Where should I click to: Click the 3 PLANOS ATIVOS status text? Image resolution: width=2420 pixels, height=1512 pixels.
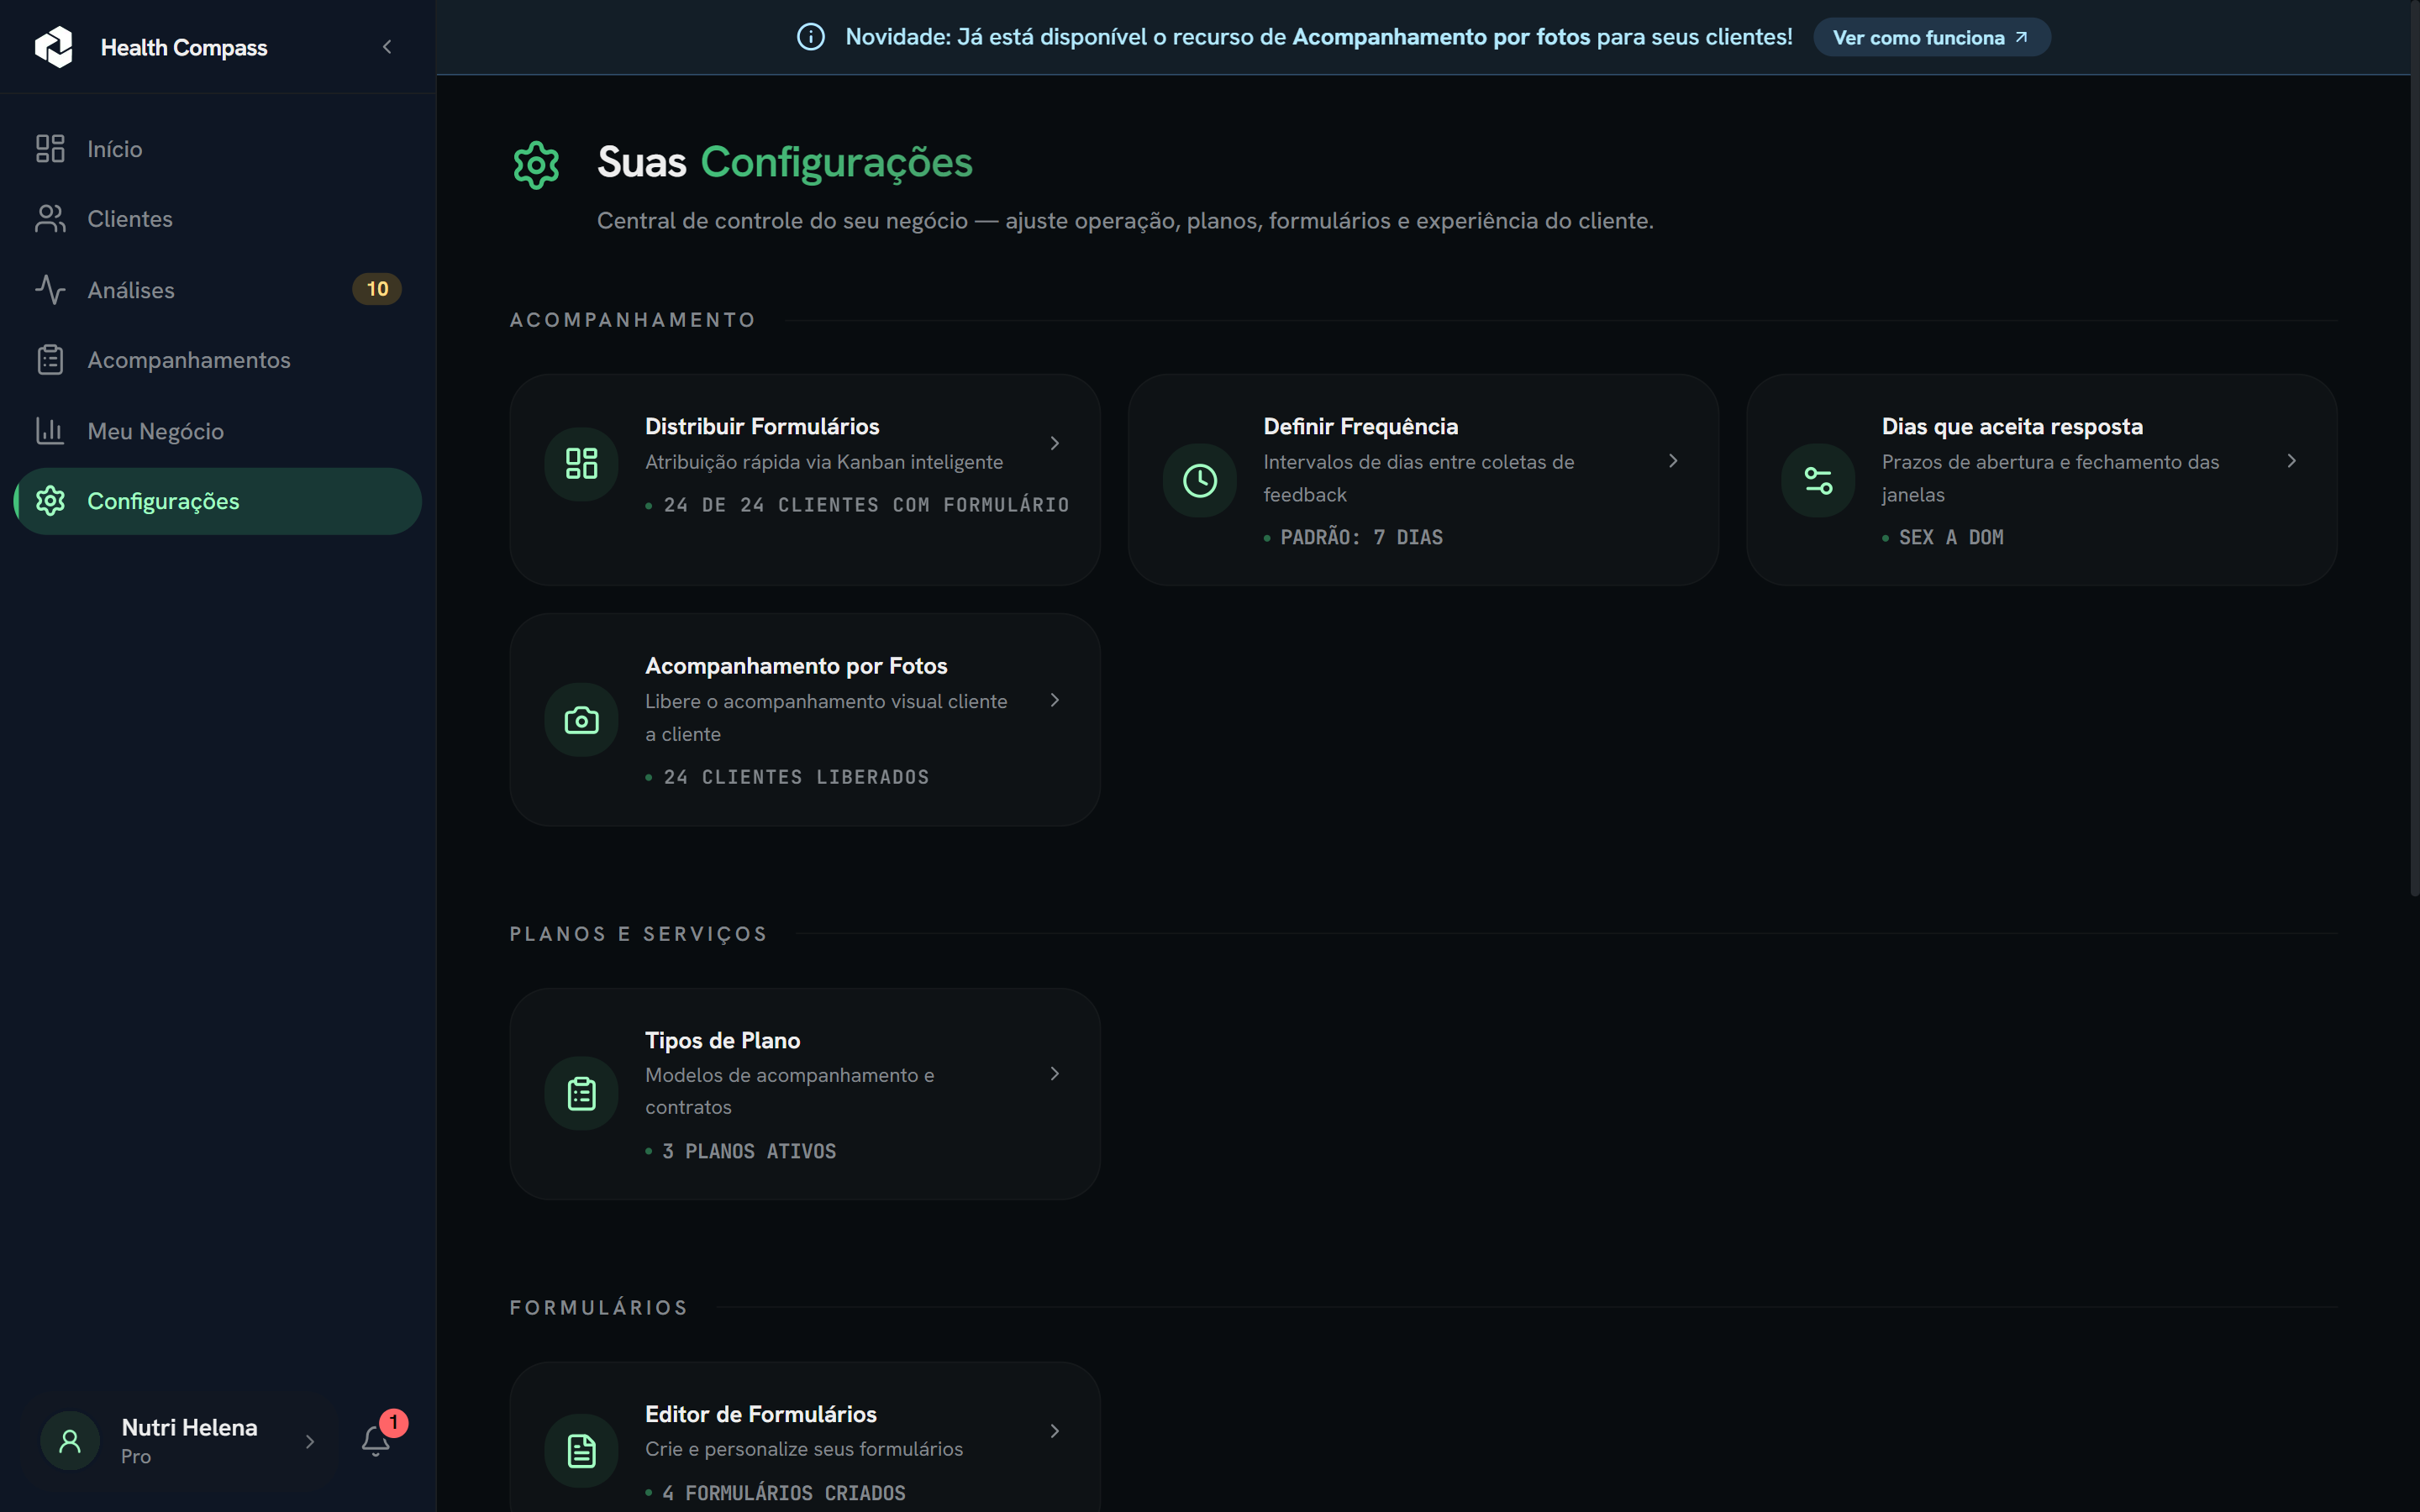[749, 1151]
